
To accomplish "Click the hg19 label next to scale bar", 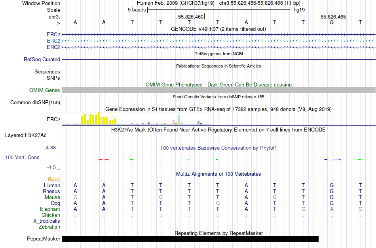I will click(299, 10).
